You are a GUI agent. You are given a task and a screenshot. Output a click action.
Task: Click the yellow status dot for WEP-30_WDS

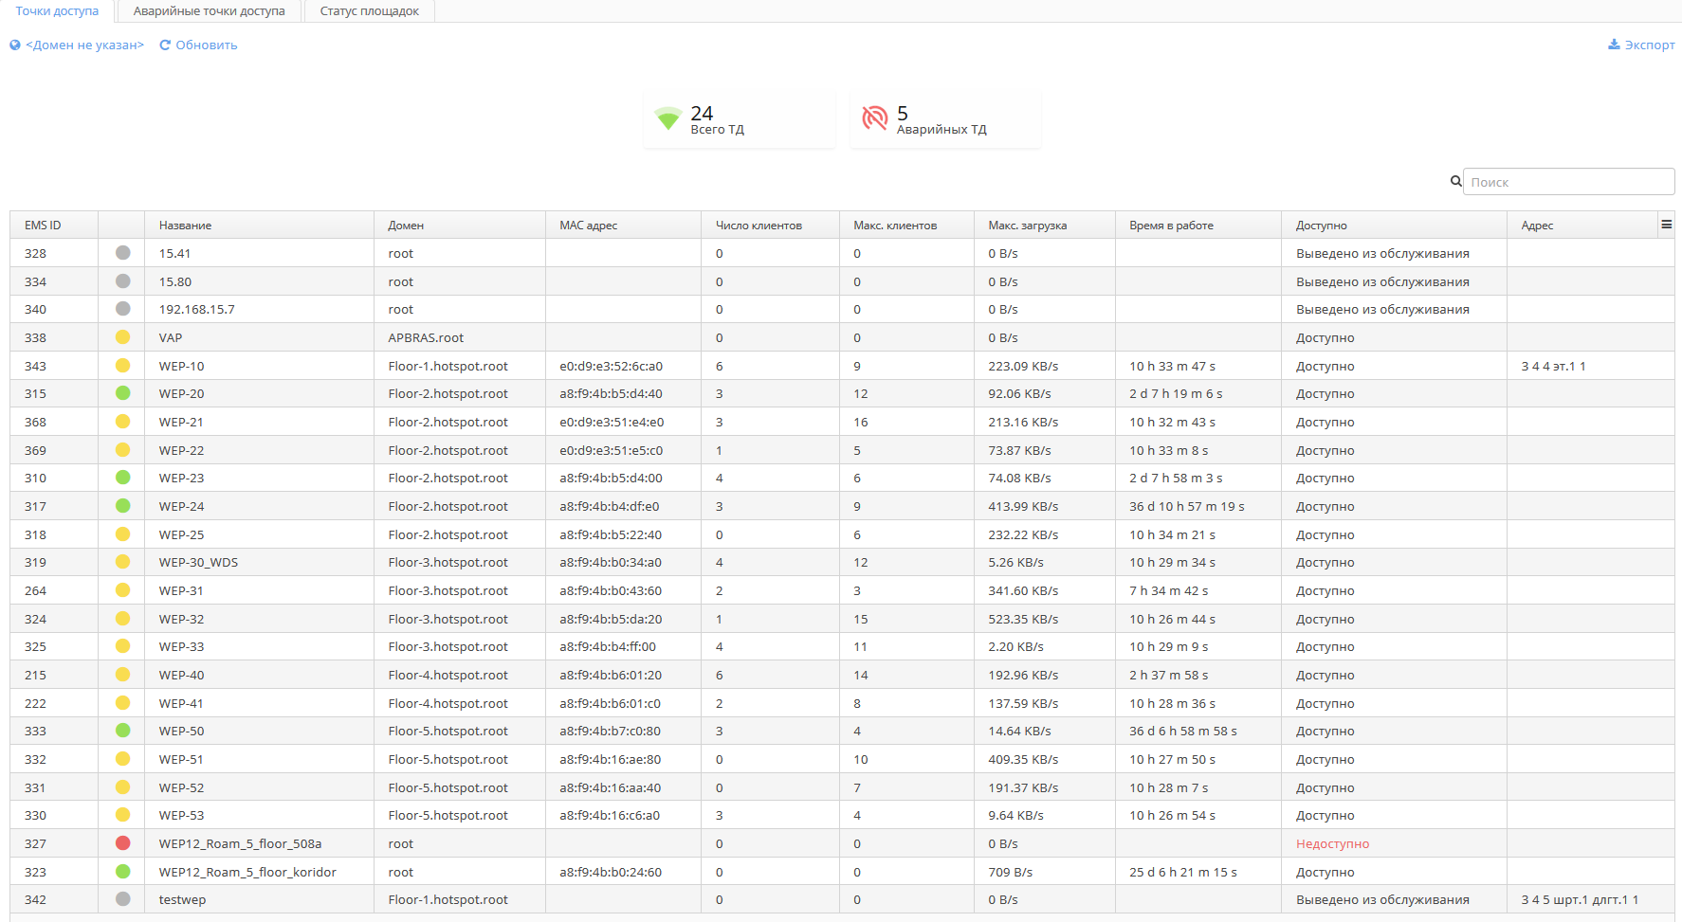(x=122, y=562)
